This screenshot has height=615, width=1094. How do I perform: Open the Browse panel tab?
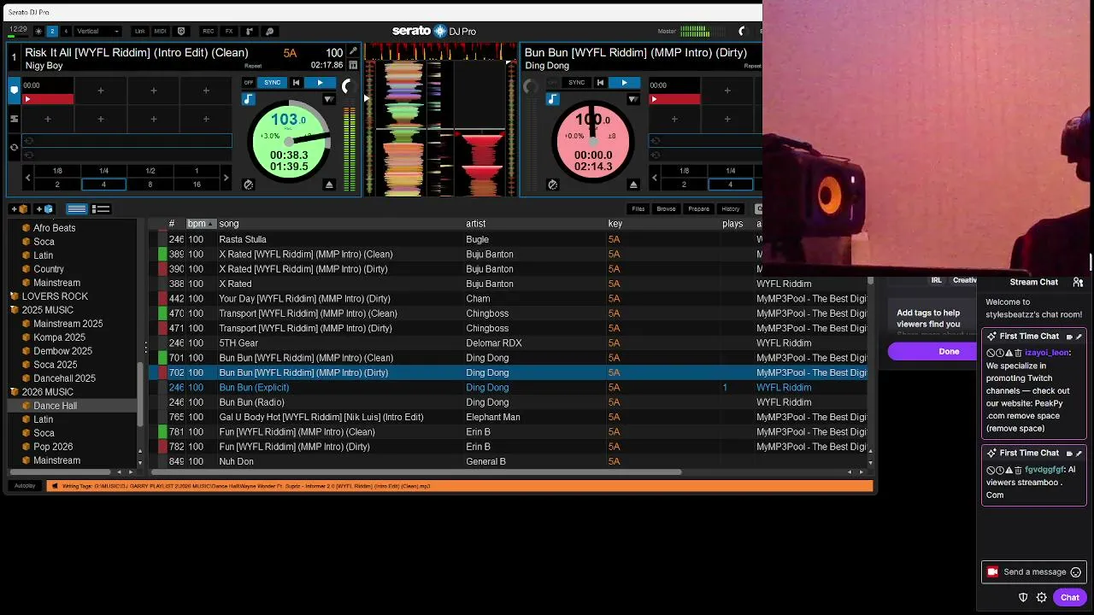pyautogui.click(x=666, y=209)
